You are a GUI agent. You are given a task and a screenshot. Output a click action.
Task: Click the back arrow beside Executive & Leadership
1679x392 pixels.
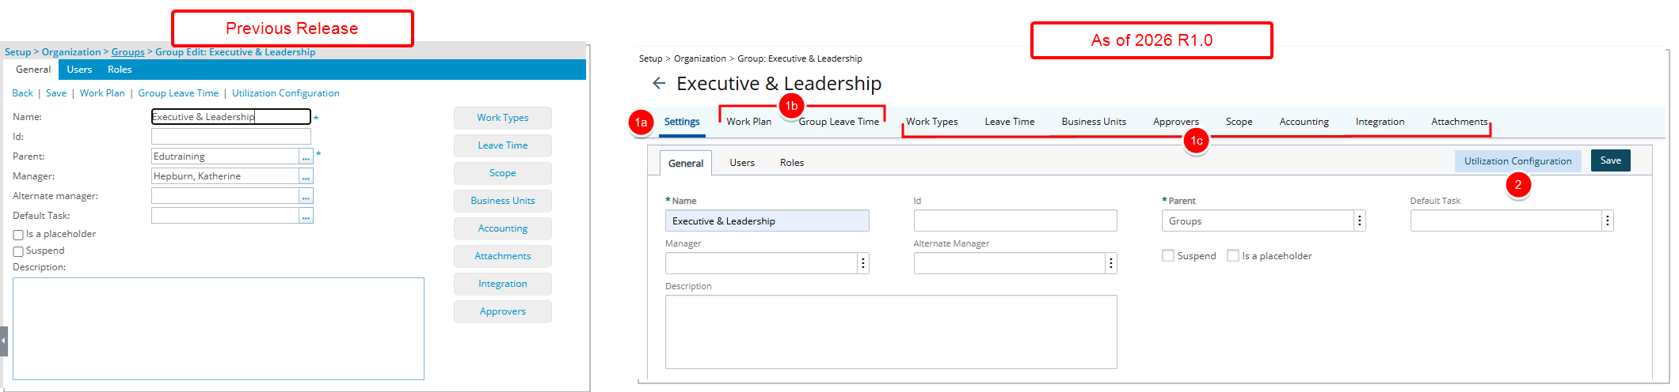[658, 83]
